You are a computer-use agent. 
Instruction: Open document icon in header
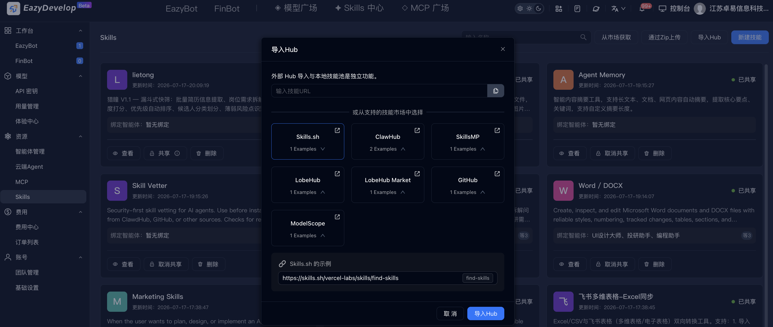pos(577,9)
